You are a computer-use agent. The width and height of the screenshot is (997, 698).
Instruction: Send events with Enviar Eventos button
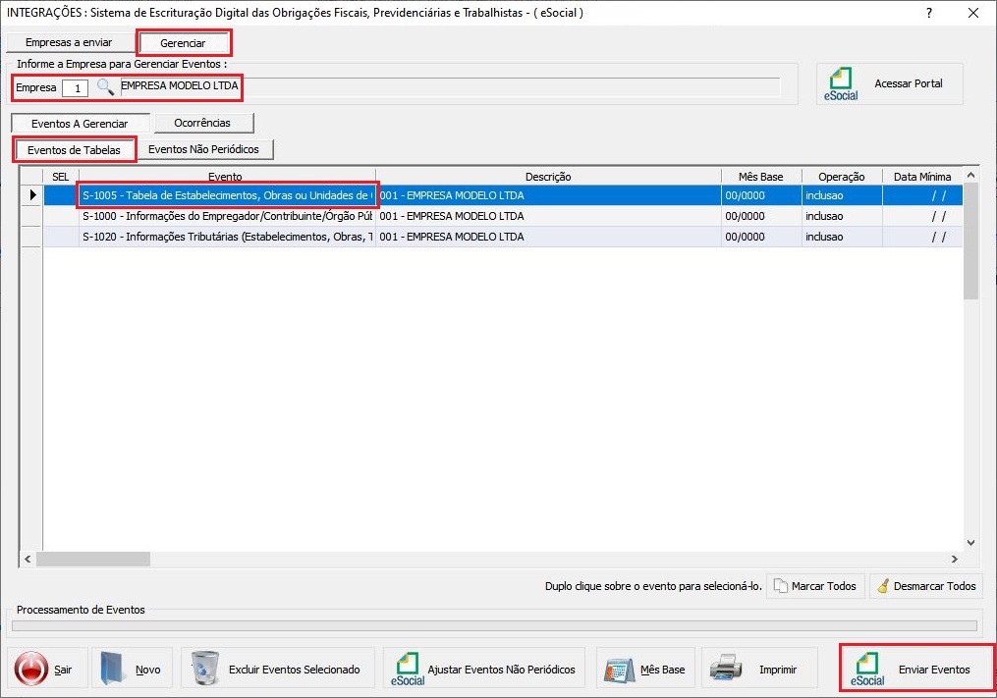[916, 670]
